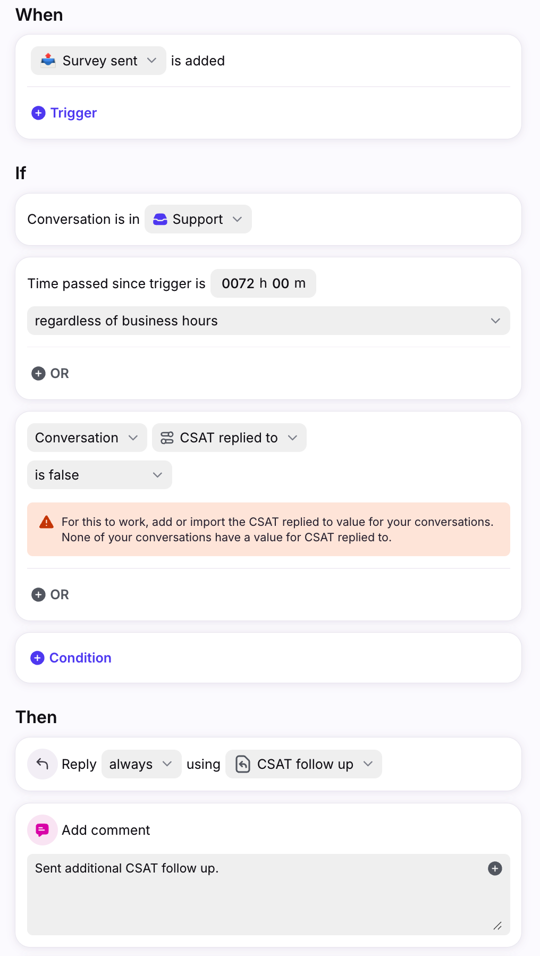Click the plus icon beside Trigger
This screenshot has width=540, height=956.
tap(38, 113)
